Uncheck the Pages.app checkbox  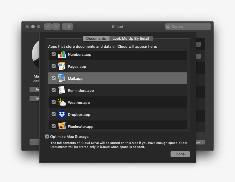click(x=54, y=66)
